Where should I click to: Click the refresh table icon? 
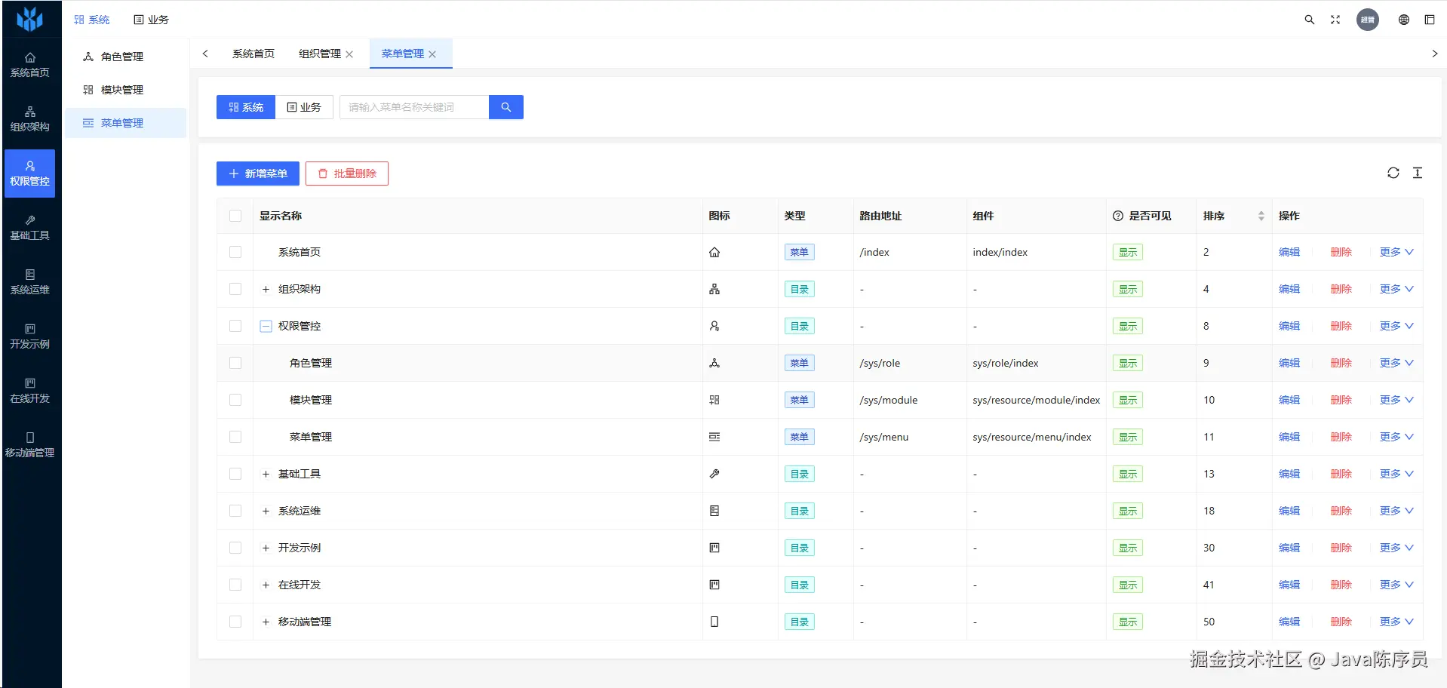[x=1393, y=173]
